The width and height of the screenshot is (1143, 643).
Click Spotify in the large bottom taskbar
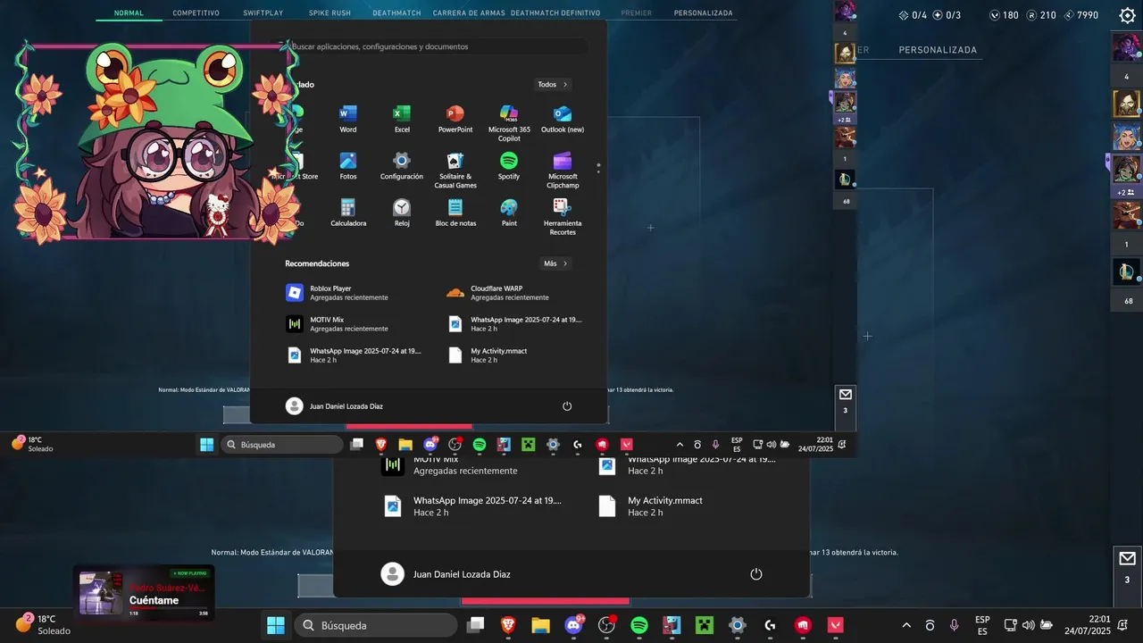(639, 625)
